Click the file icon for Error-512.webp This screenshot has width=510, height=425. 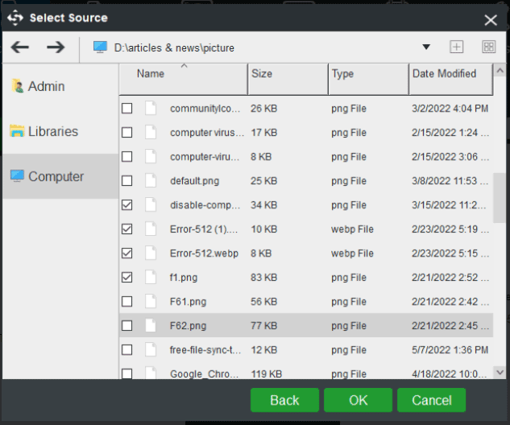(151, 253)
